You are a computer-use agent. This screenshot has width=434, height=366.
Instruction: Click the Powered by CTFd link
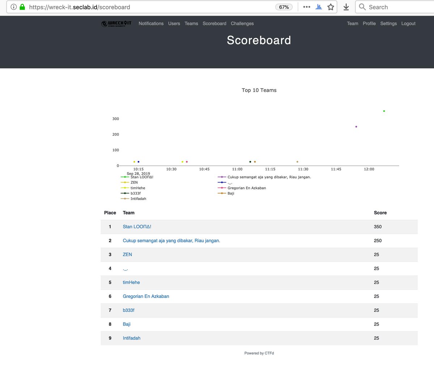pyautogui.click(x=259, y=353)
